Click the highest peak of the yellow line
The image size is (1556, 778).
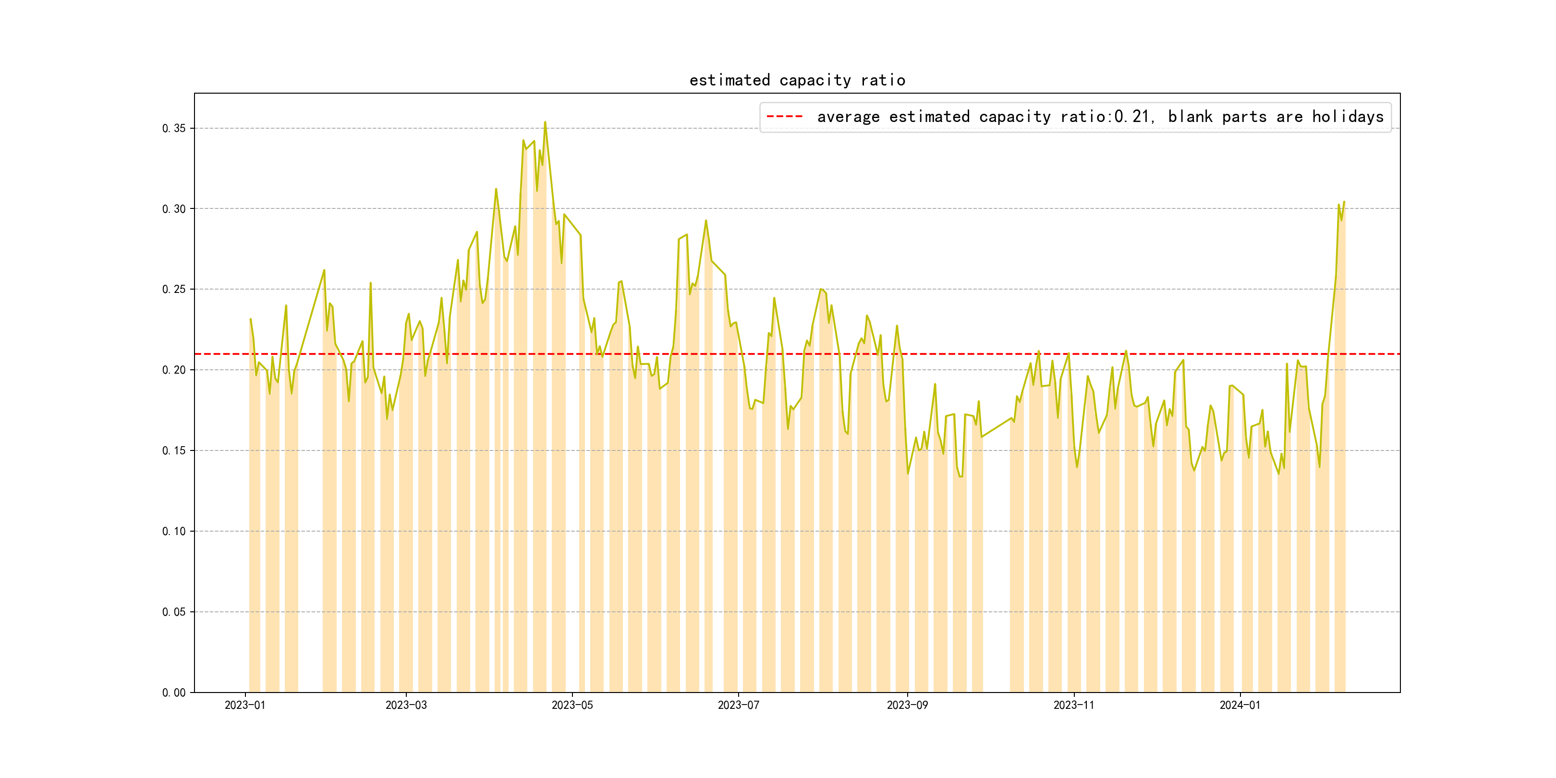545,122
